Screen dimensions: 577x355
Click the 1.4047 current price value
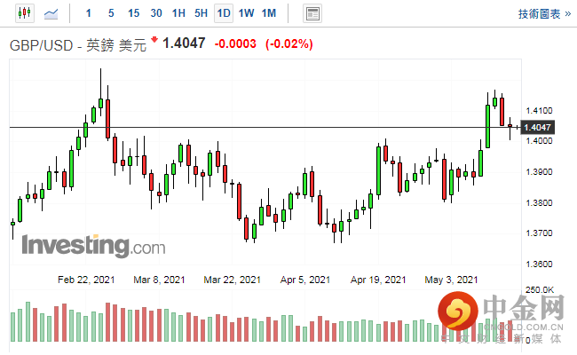point(184,43)
